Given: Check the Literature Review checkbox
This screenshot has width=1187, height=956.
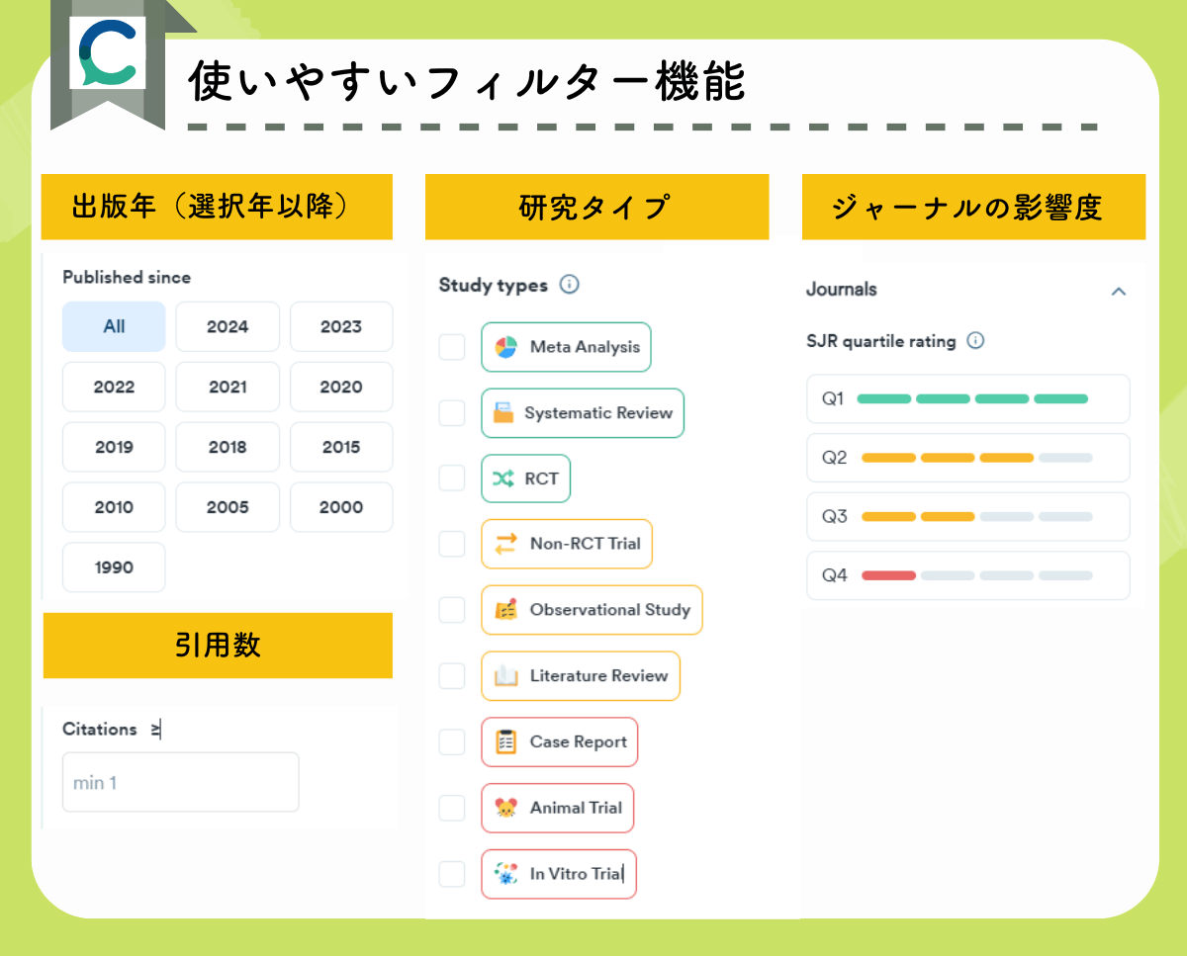Looking at the screenshot, I should pos(452,676).
